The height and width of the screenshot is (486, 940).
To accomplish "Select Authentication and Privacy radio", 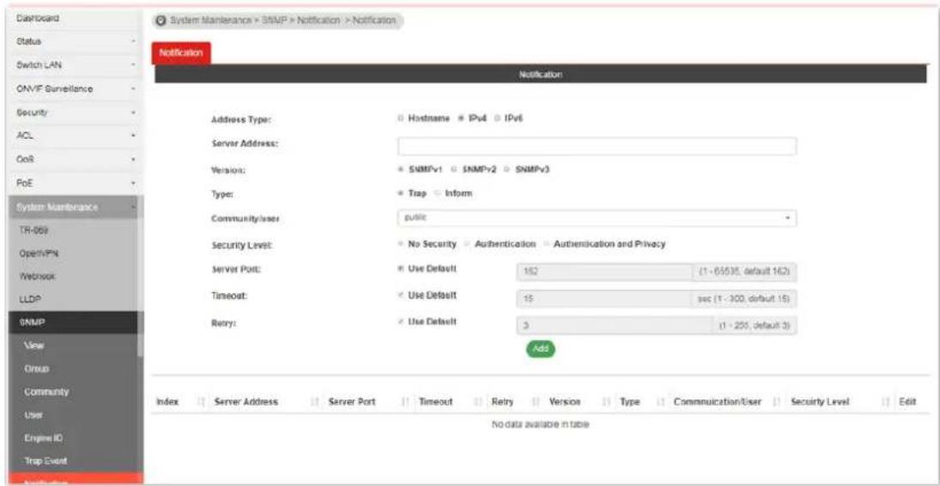I will (x=546, y=244).
